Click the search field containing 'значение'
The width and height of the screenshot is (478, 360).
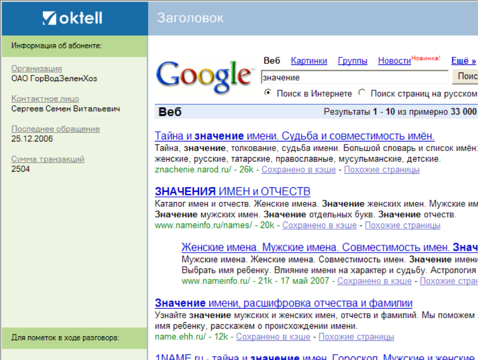click(x=354, y=77)
